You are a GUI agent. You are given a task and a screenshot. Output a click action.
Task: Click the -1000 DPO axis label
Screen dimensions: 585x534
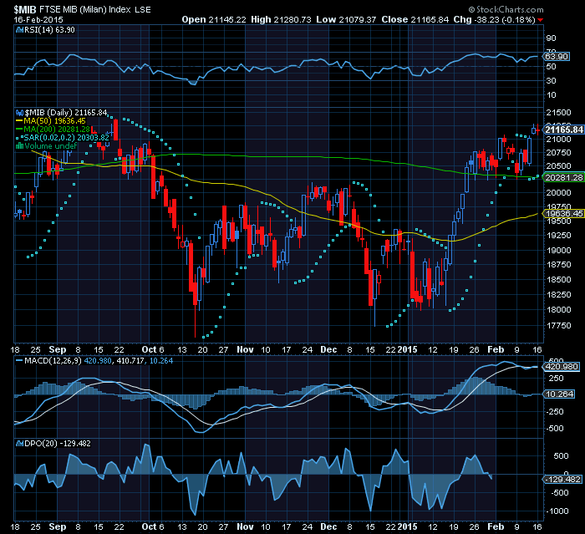point(556,511)
